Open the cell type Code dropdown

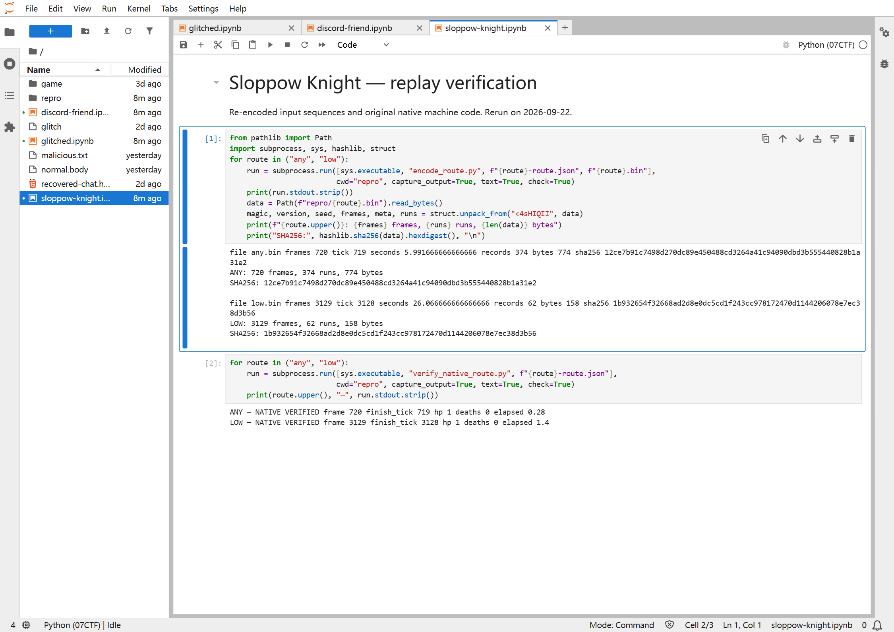tap(362, 45)
